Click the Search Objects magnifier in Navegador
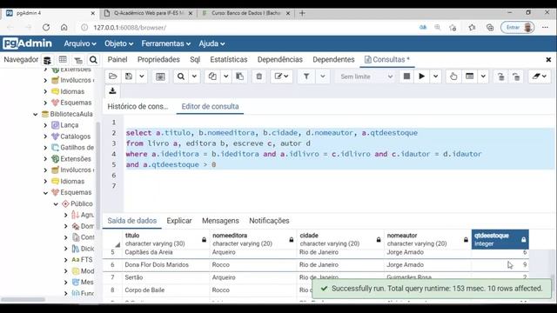 coord(93,60)
